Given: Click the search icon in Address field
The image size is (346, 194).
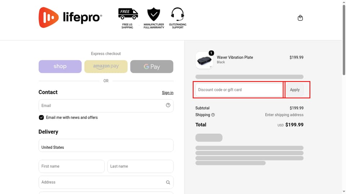Looking at the screenshot, I should [x=168, y=183].
